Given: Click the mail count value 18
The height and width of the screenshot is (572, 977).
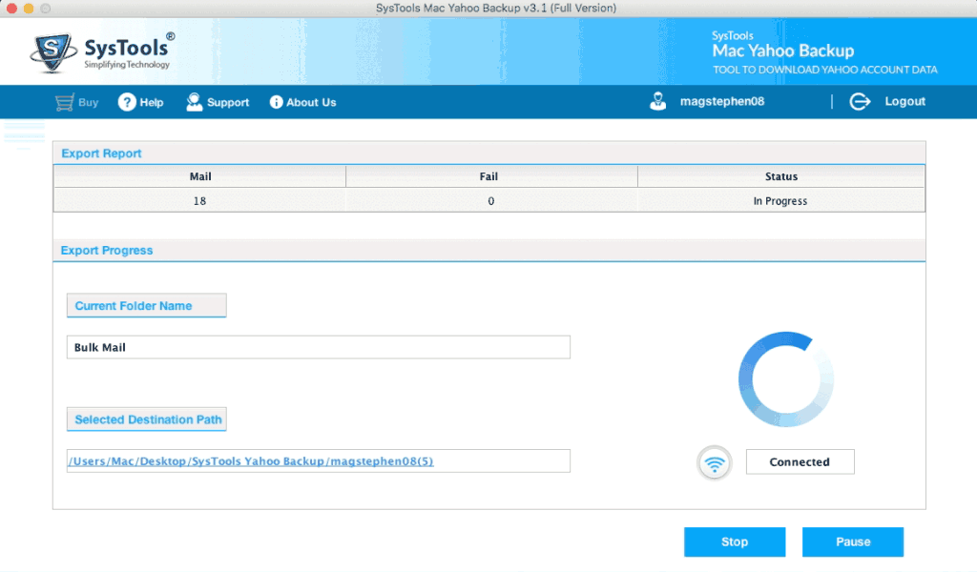Looking at the screenshot, I should (x=199, y=201).
